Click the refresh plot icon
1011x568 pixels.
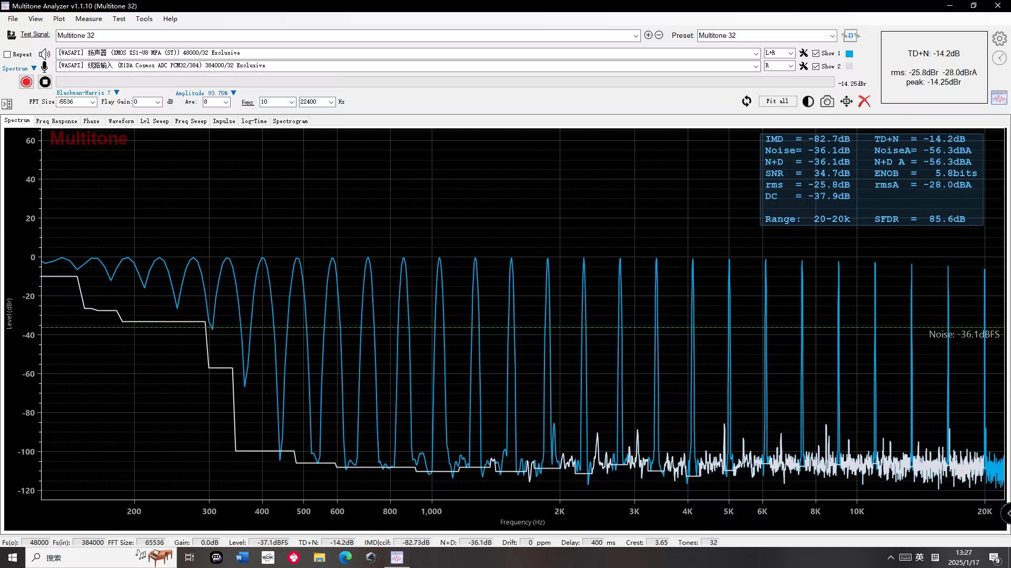747,102
